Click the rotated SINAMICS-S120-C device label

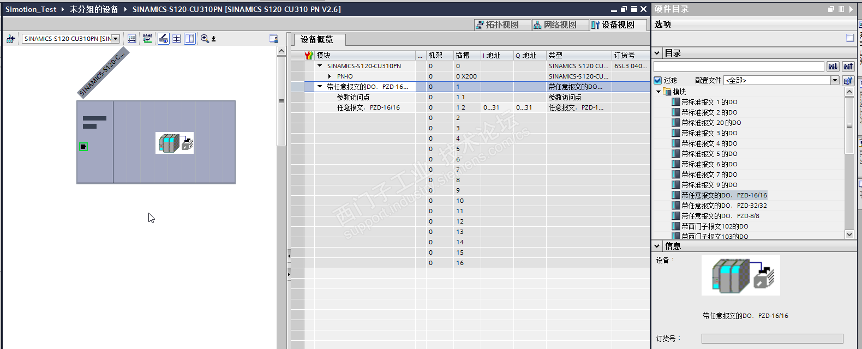pos(103,73)
